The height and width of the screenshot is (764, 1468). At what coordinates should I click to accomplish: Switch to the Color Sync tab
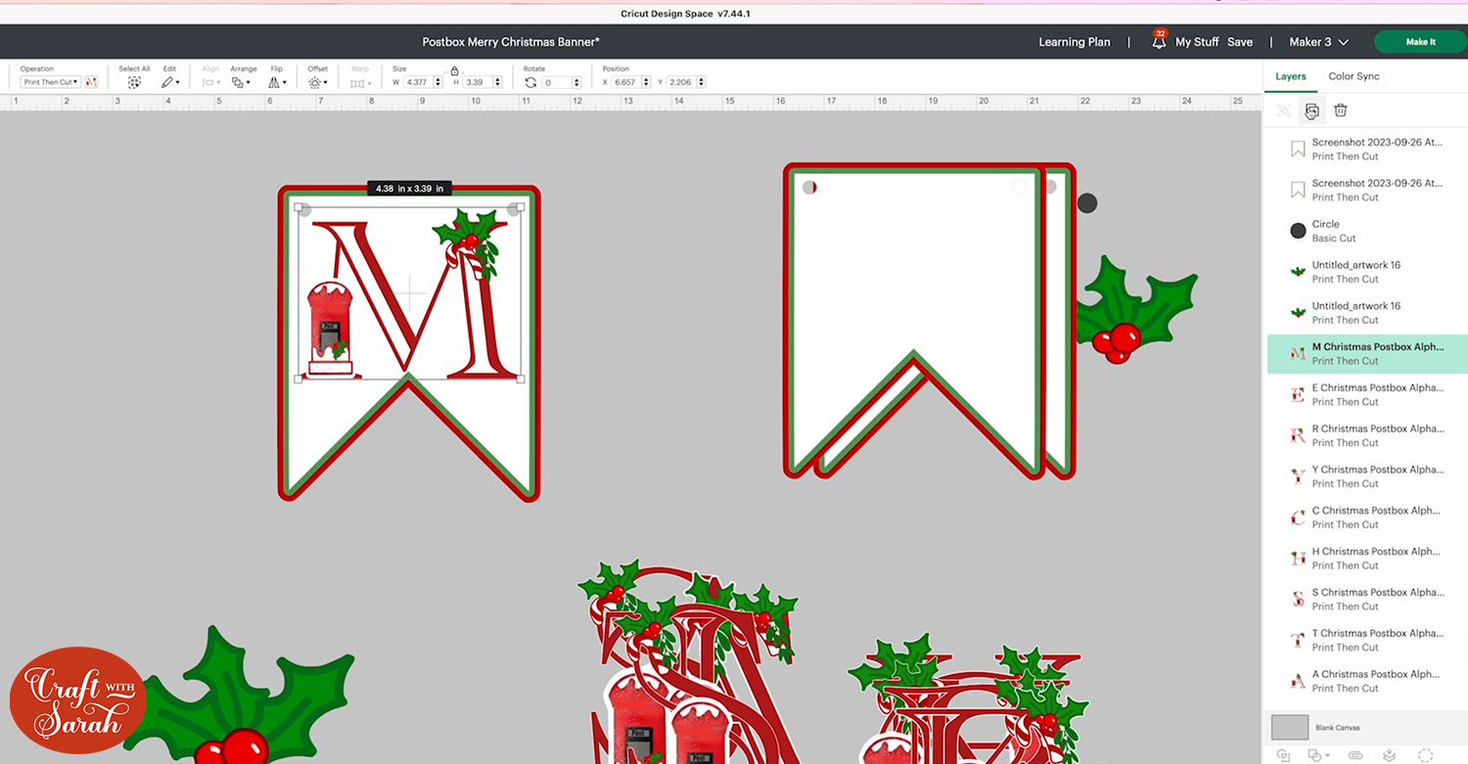pyautogui.click(x=1353, y=76)
